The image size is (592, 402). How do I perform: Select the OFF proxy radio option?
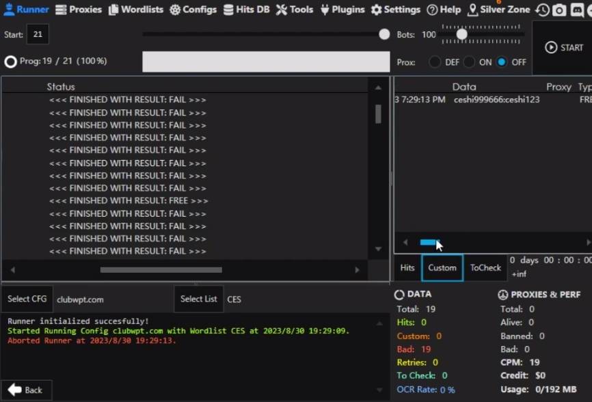click(x=502, y=62)
